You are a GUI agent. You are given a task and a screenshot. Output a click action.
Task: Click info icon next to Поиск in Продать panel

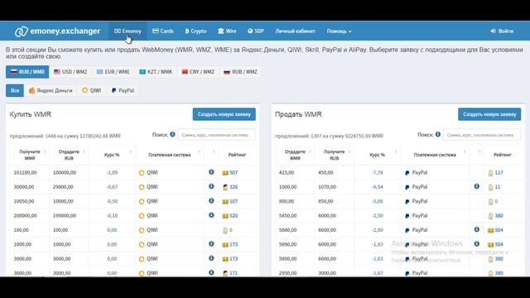click(x=438, y=134)
